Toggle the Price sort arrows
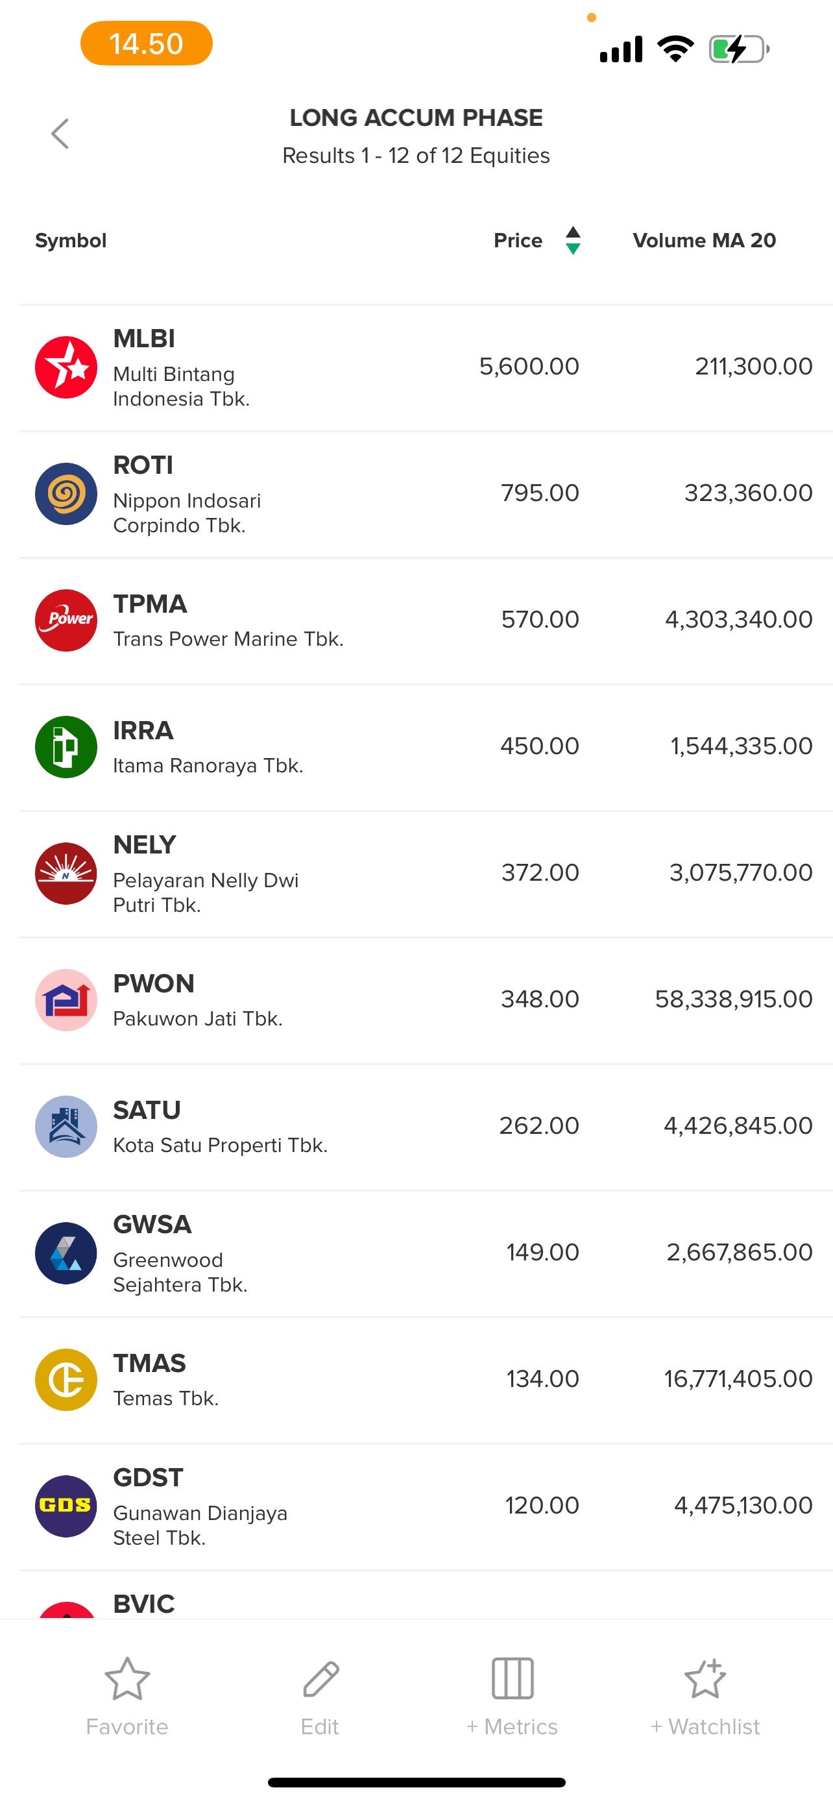The width and height of the screenshot is (833, 1803). [x=573, y=240]
